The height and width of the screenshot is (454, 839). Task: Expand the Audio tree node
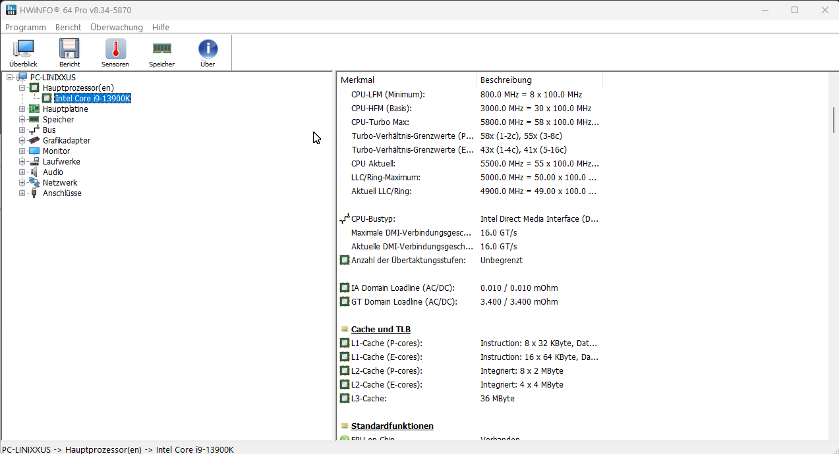click(x=22, y=172)
